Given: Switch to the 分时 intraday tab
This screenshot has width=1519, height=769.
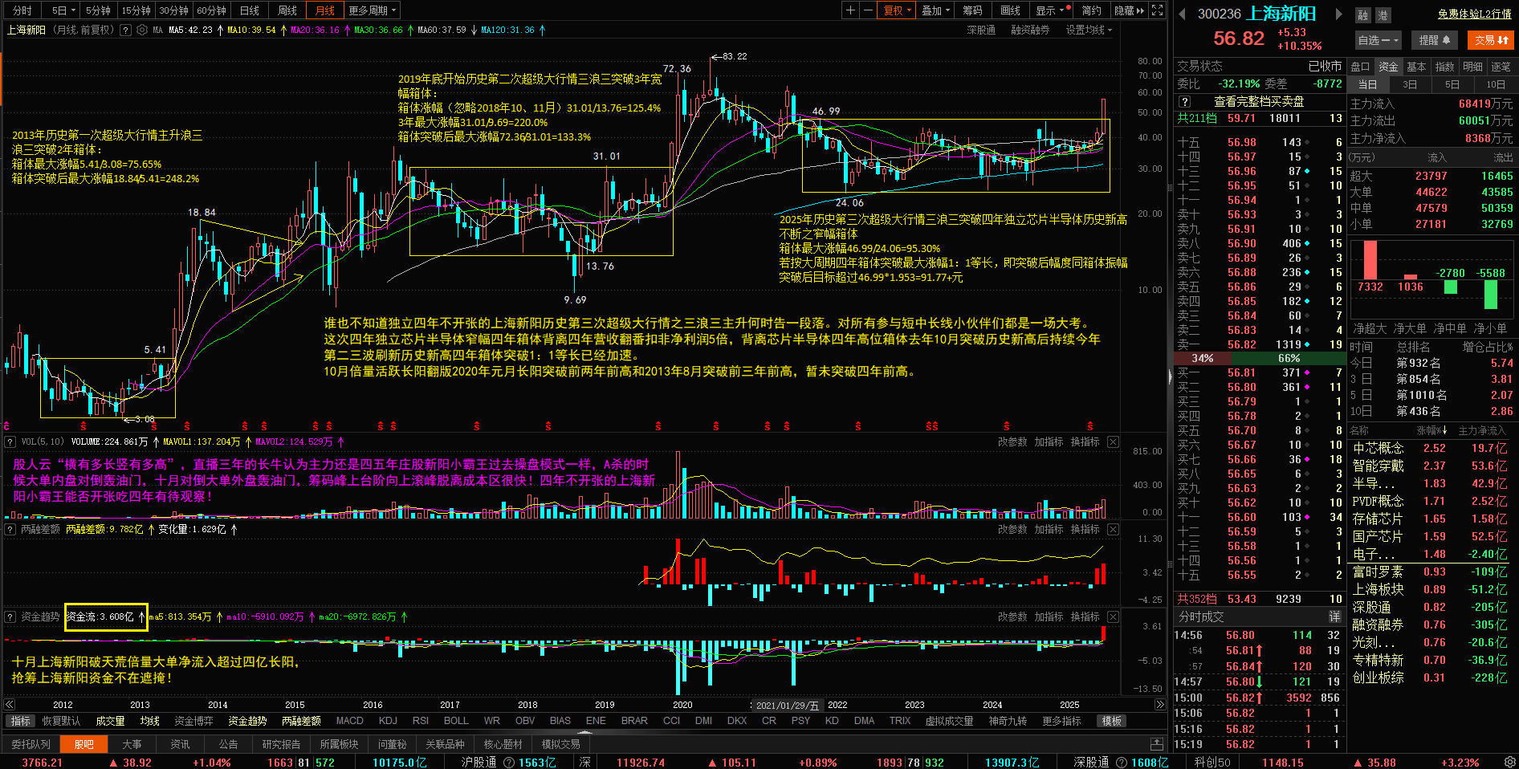Looking at the screenshot, I should (22, 10).
